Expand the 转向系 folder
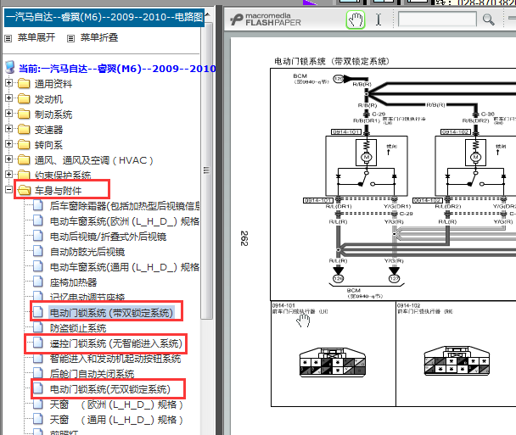The image size is (516, 435). point(8,144)
